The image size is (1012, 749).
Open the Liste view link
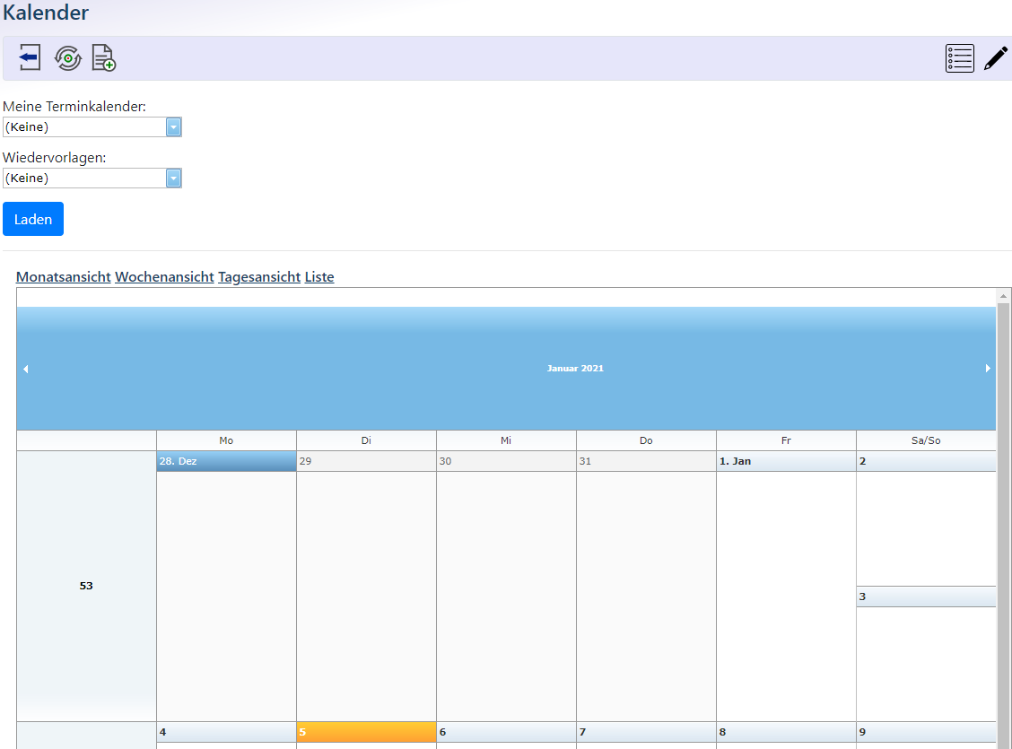pyautogui.click(x=319, y=277)
